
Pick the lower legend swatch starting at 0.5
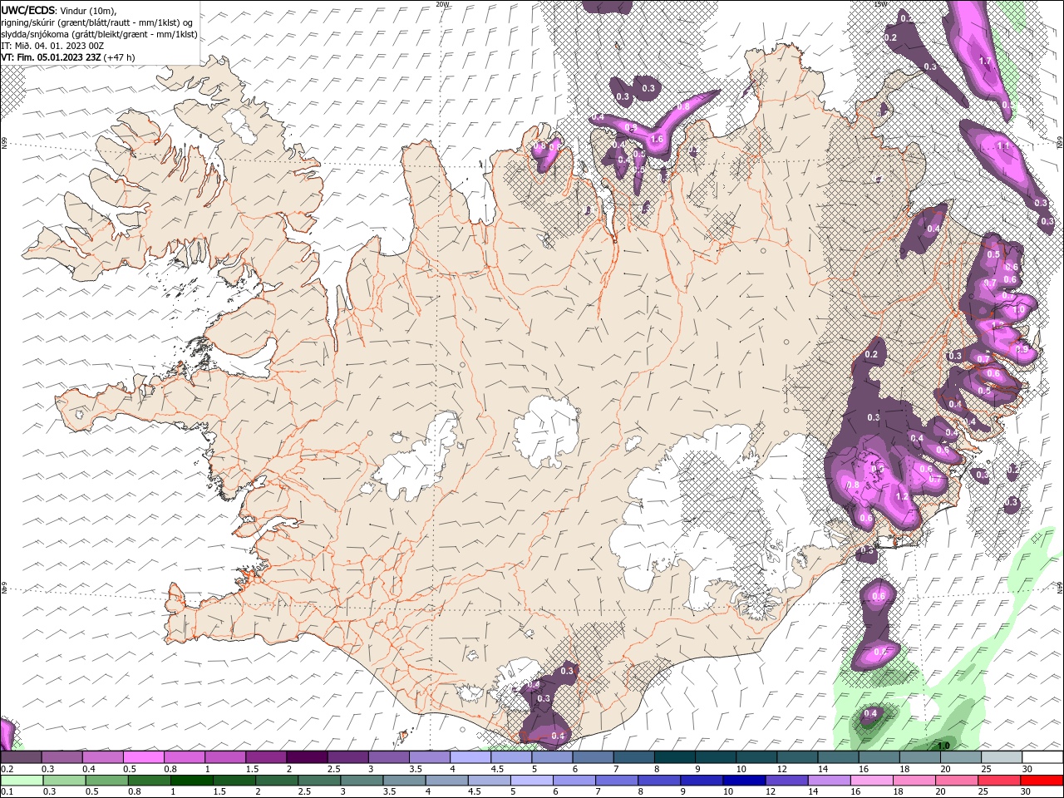coord(107,780)
